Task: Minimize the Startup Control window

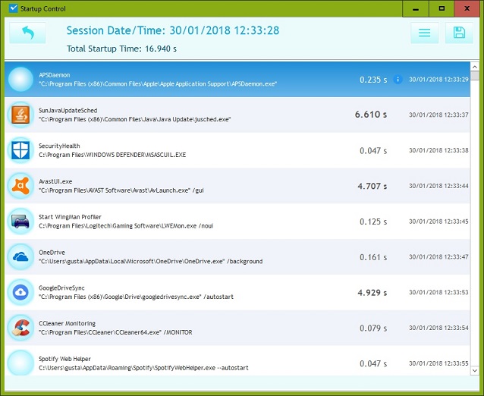Action: 416,8
